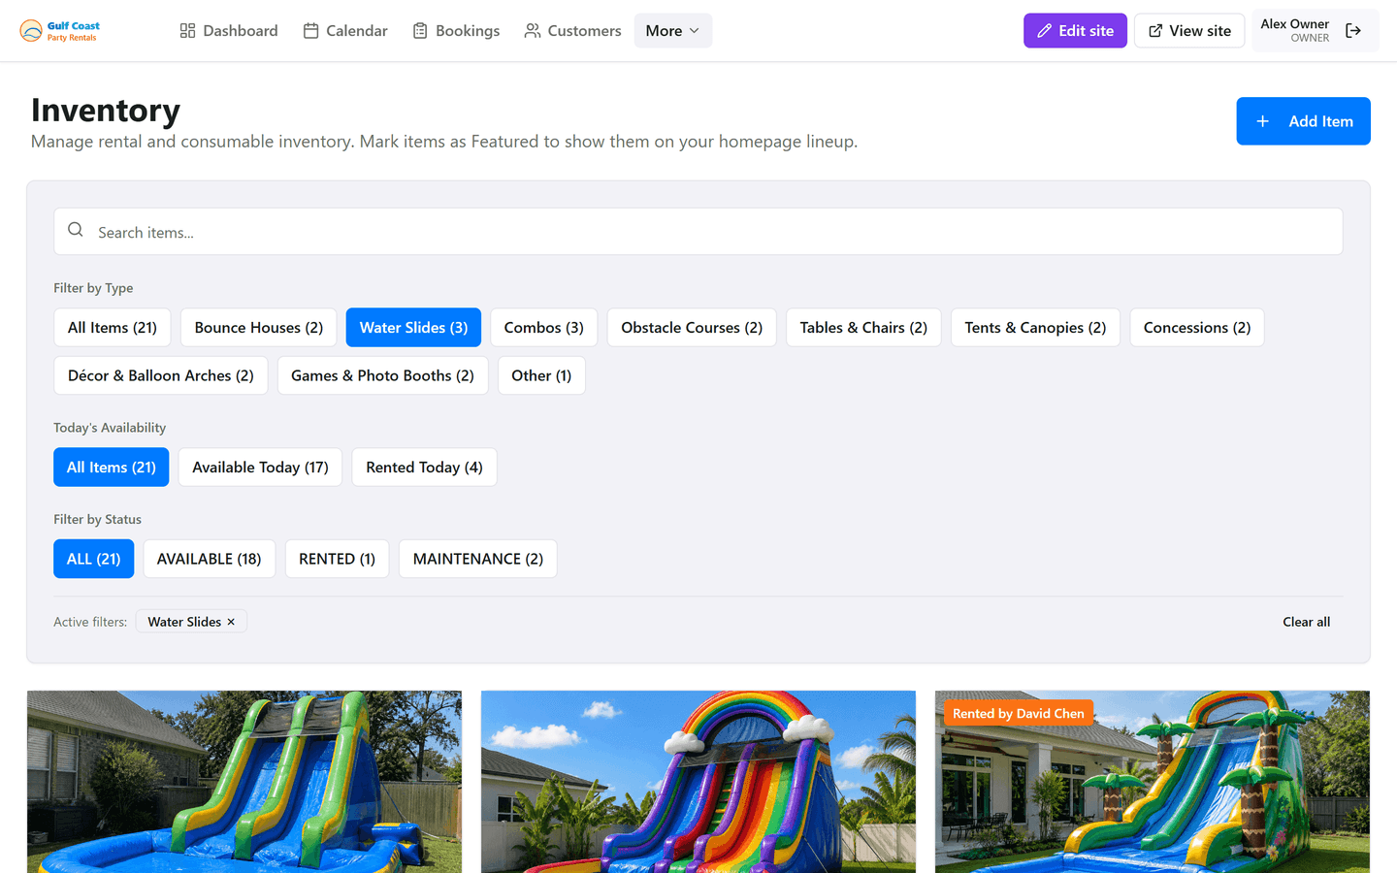Image resolution: width=1397 pixels, height=873 pixels.
Task: Select All Items (21) under Filter by Type
Action: pos(113,328)
